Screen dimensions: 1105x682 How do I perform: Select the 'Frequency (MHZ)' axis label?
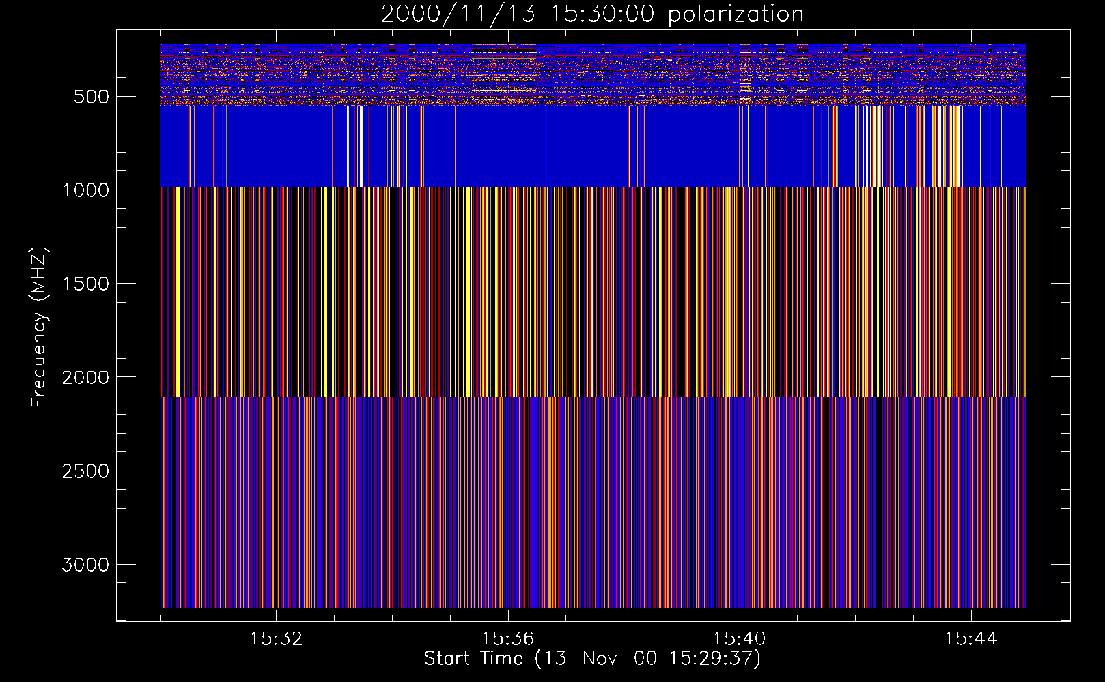point(39,327)
